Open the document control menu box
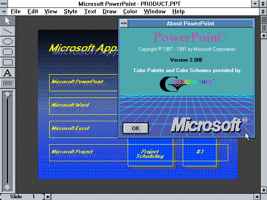This screenshot has width=267, height=200. [4, 12]
